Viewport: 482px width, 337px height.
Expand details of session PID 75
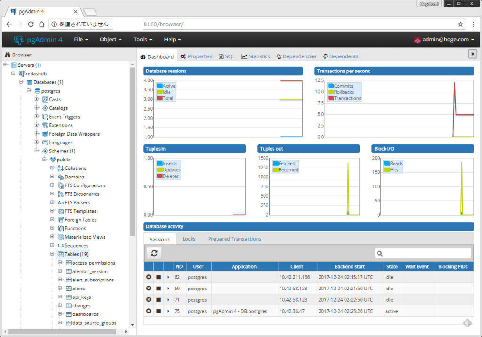(x=168, y=311)
